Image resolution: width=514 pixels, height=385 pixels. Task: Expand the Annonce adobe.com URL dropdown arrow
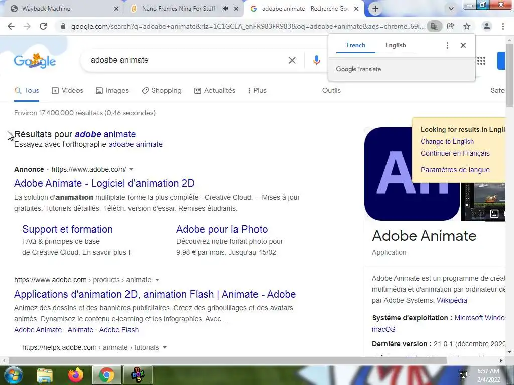pos(131,169)
